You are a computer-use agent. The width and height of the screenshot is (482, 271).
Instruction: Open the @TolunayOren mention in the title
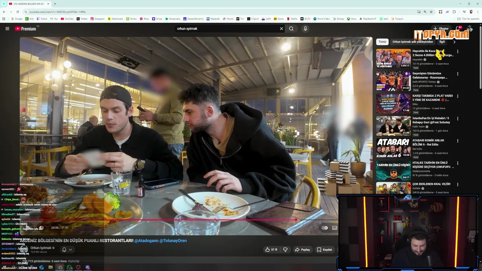pos(173,241)
